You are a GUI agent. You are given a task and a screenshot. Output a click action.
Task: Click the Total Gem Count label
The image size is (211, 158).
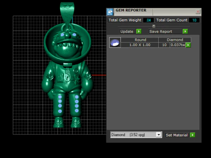[172, 20]
